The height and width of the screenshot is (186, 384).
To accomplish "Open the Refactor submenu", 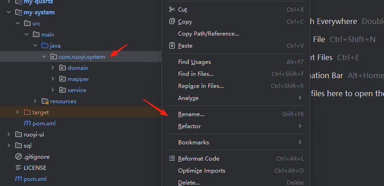I will 189,126.
